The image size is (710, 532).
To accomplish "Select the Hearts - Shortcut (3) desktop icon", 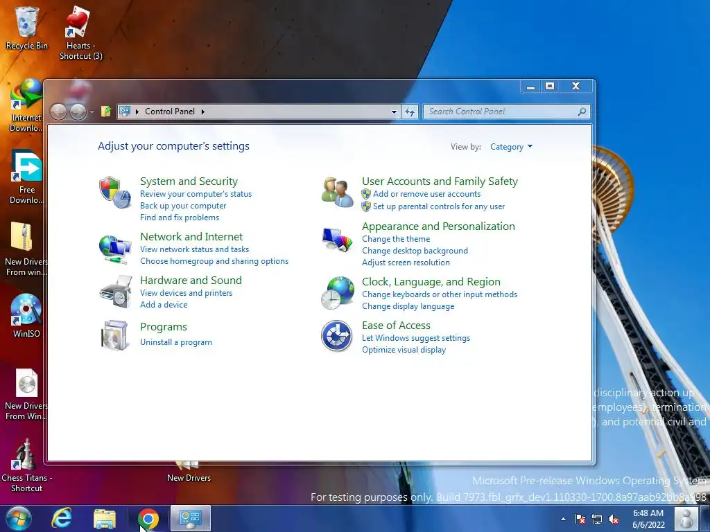I will click(x=80, y=33).
